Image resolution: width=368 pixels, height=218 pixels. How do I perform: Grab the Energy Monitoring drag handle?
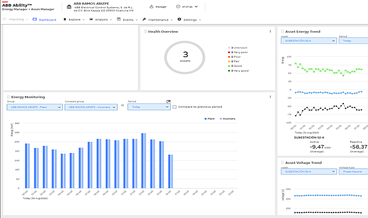pos(8,97)
